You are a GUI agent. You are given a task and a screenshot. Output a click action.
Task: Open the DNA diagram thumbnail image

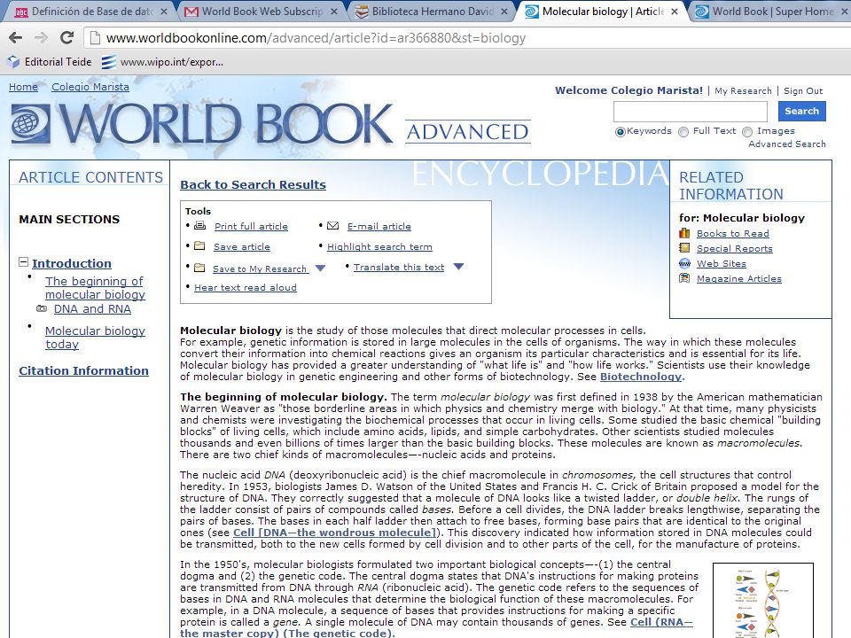coord(762,601)
